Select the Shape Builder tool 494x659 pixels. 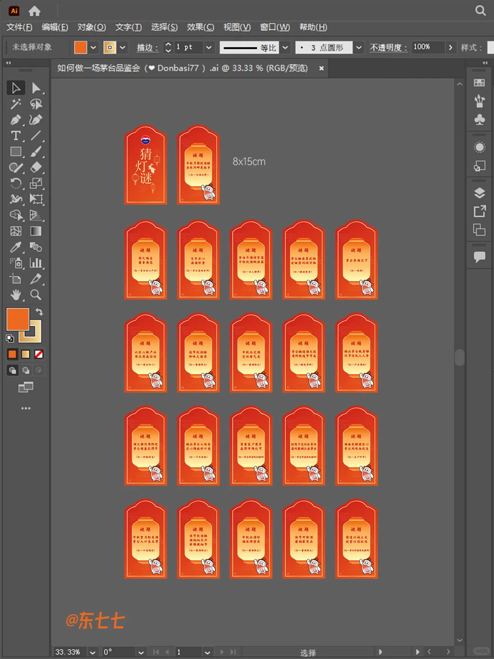pos(16,215)
